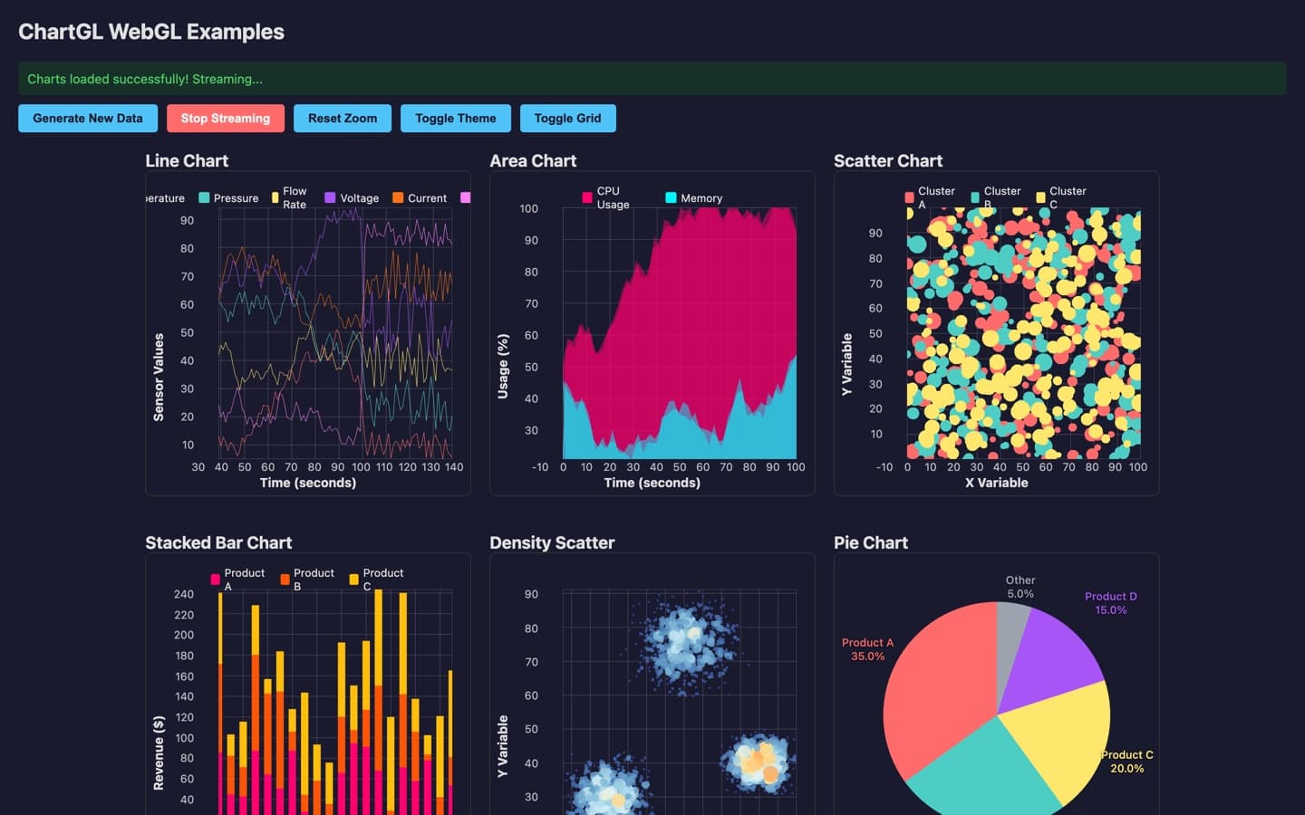Click the Sensor Values axis label
Viewport: 1305px width, 815px height.
pos(159,377)
